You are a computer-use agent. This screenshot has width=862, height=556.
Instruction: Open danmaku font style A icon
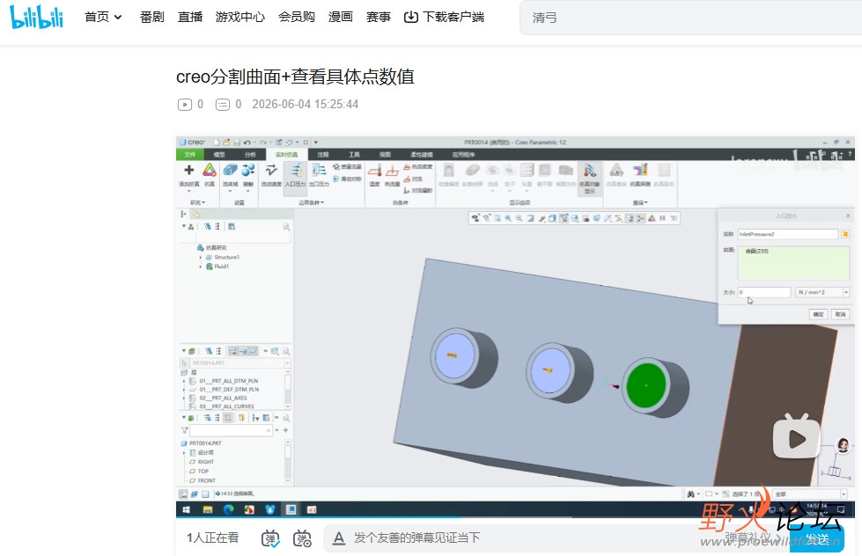tap(339, 538)
